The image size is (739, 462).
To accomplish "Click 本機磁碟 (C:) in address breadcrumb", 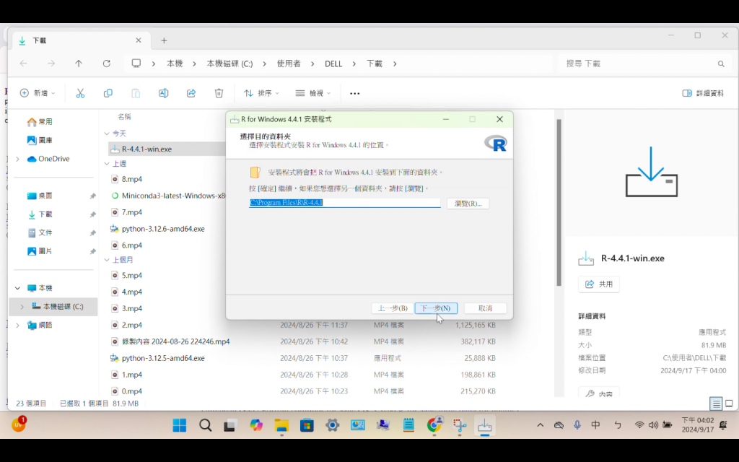I will click(229, 64).
